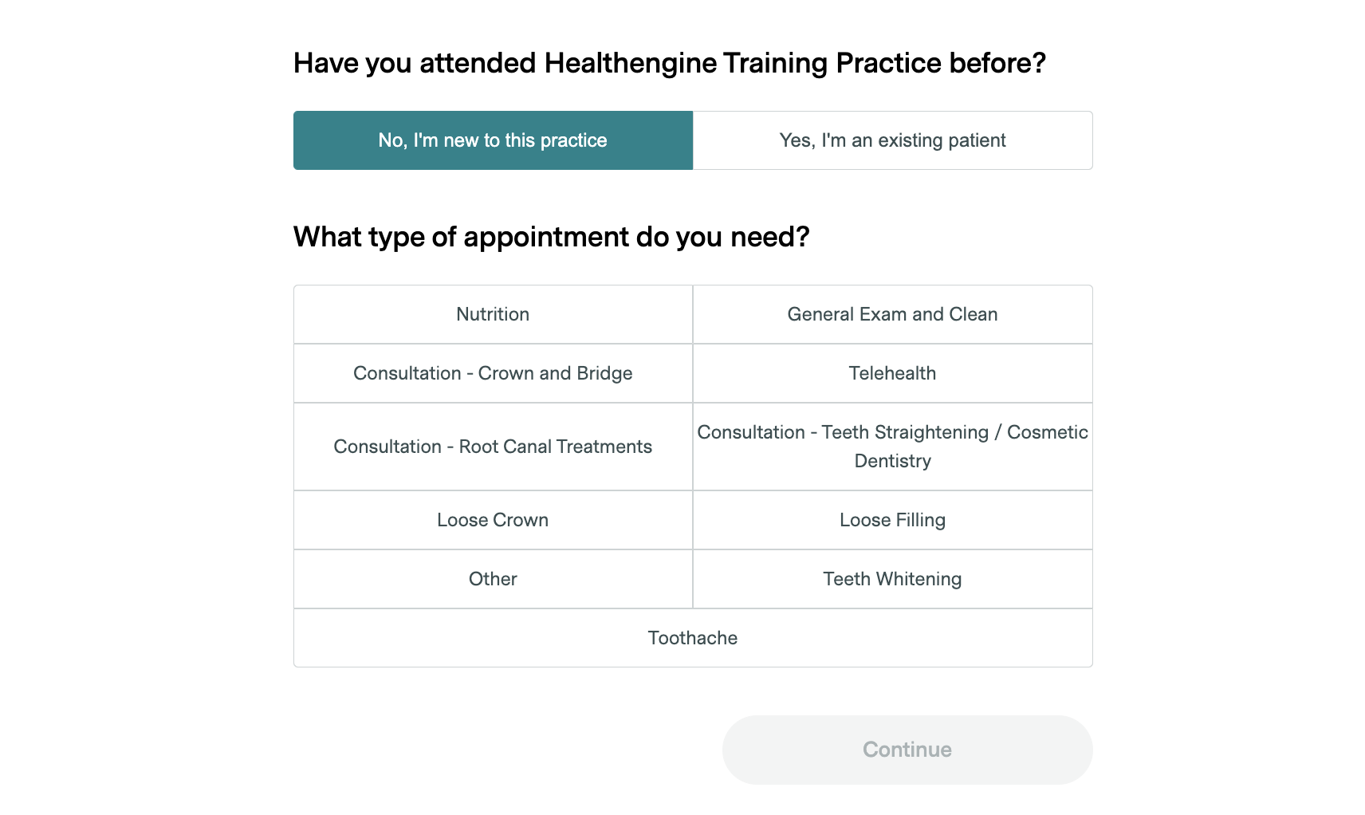Choose Consultation - Crown and Bridge
1365x815 pixels.
point(493,373)
